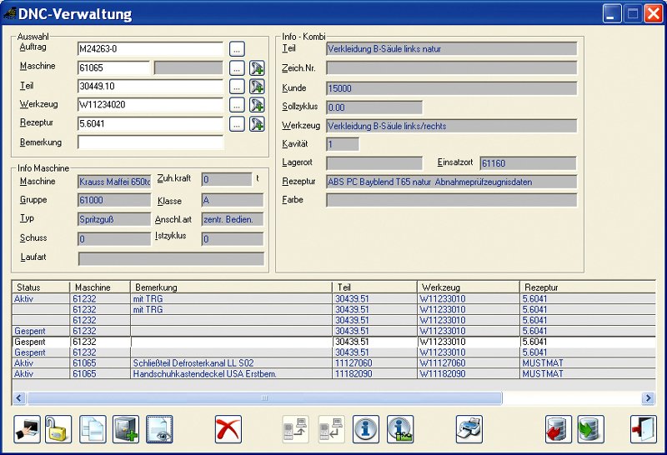The width and height of the screenshot is (667, 455).
Task: Select the Handschuhkastendeckel USA Erstbem. row
Action: pos(205,374)
